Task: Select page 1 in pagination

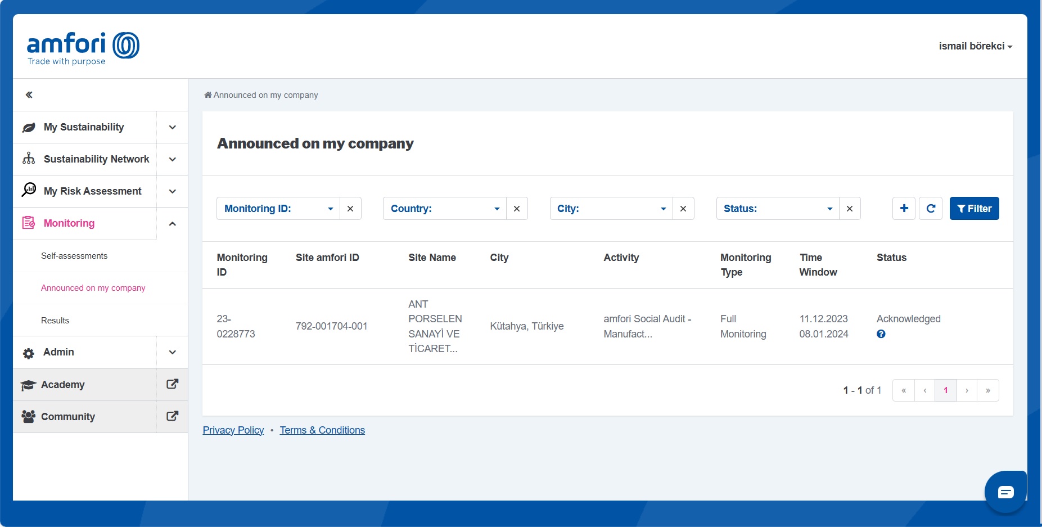Action: (946, 390)
